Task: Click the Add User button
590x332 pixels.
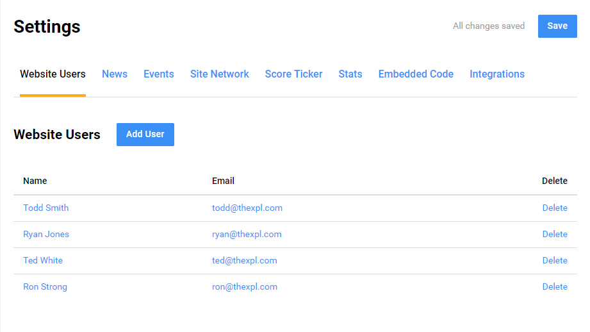Action: pyautogui.click(x=145, y=135)
